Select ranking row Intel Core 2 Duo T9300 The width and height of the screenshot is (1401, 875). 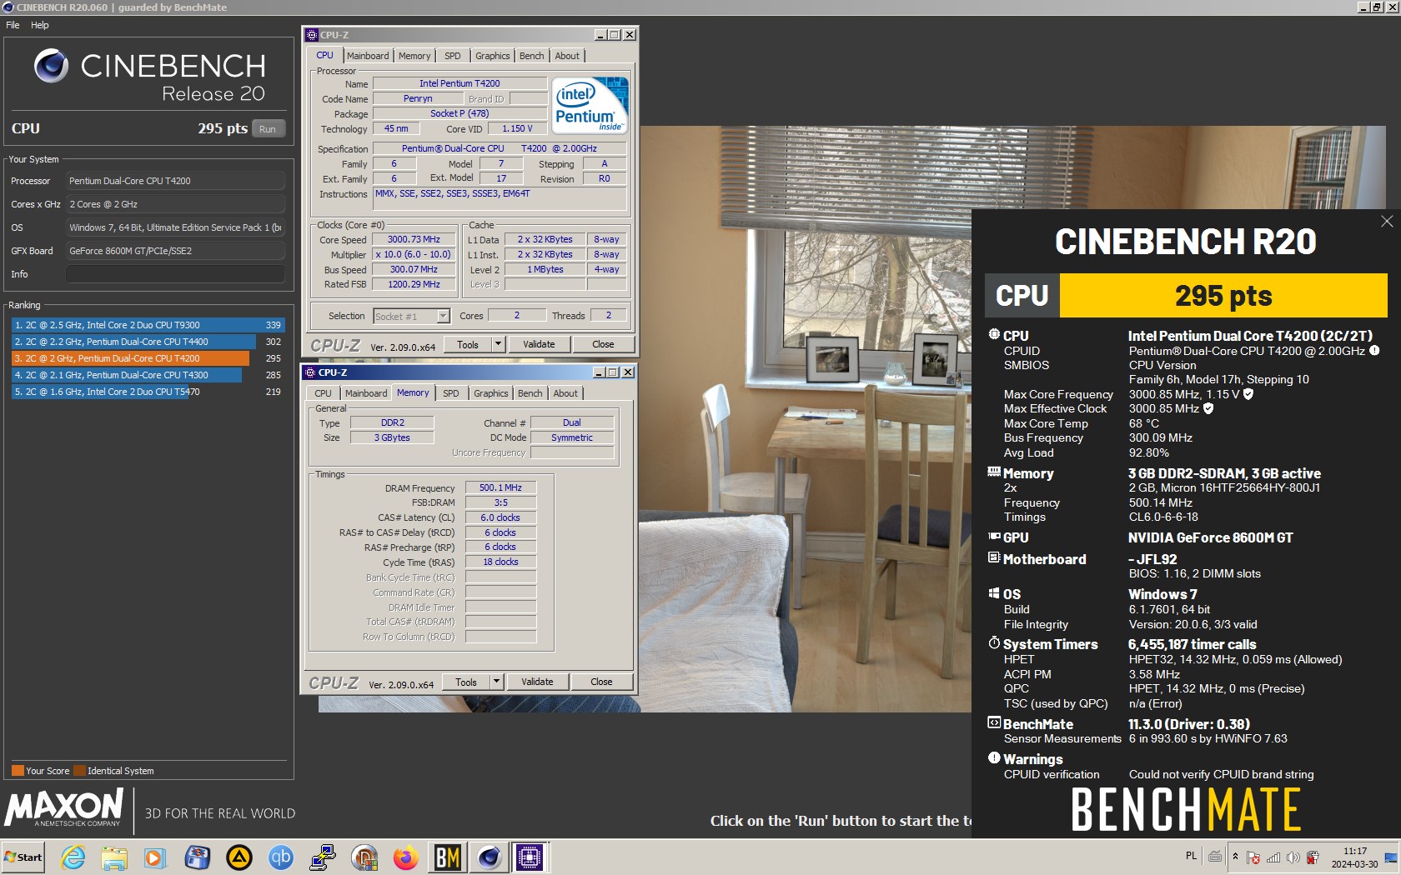click(x=148, y=325)
